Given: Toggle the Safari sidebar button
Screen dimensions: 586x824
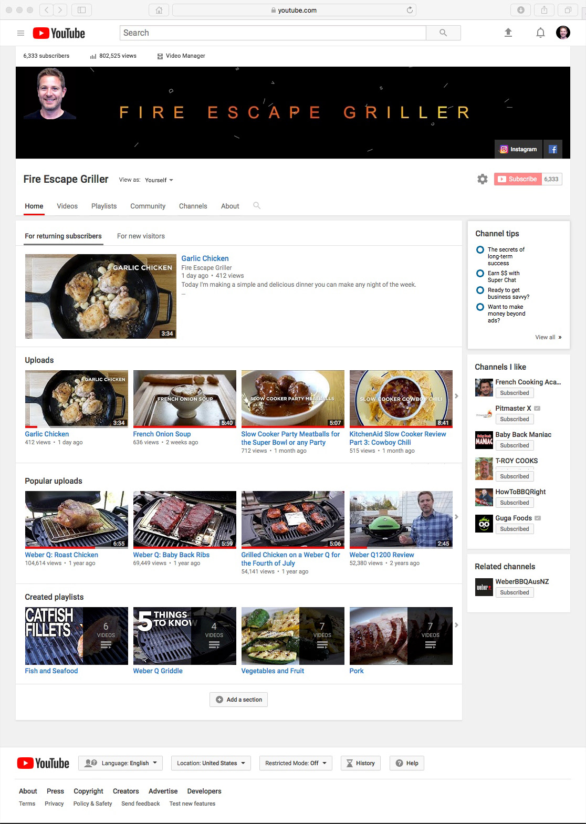Looking at the screenshot, I should (x=81, y=10).
